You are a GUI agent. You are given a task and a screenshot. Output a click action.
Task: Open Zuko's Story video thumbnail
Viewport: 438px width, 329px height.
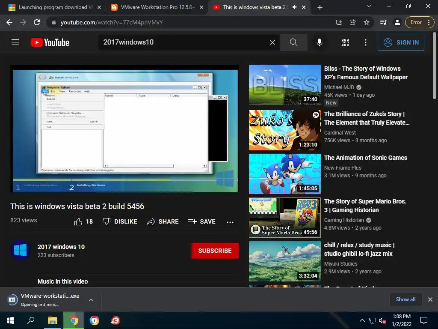pos(284,130)
